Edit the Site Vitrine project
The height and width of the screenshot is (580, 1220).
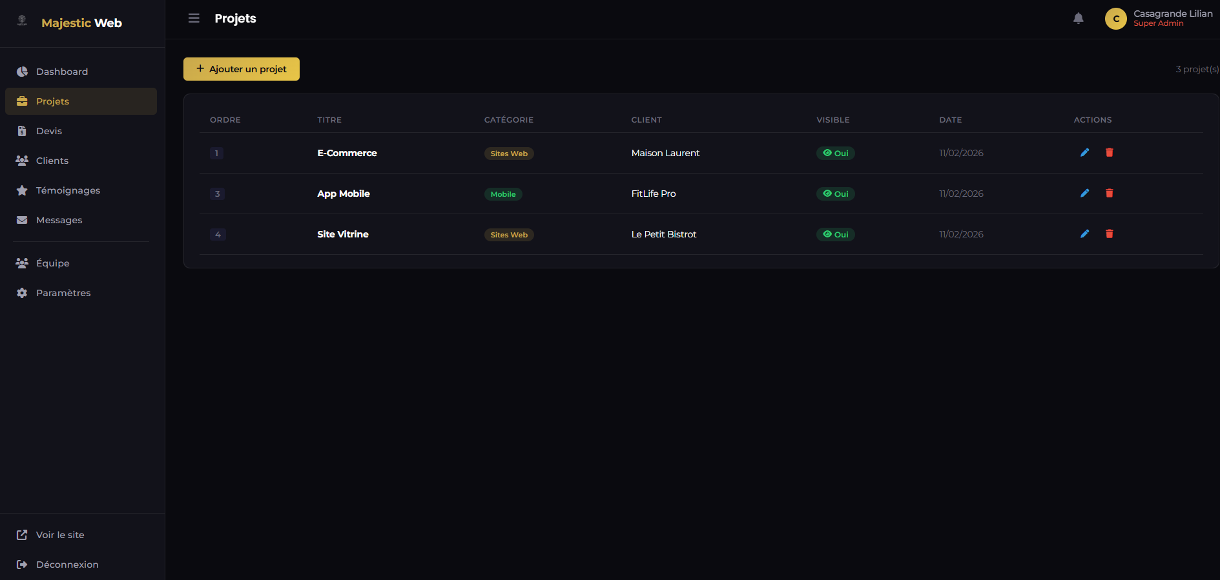(1084, 234)
